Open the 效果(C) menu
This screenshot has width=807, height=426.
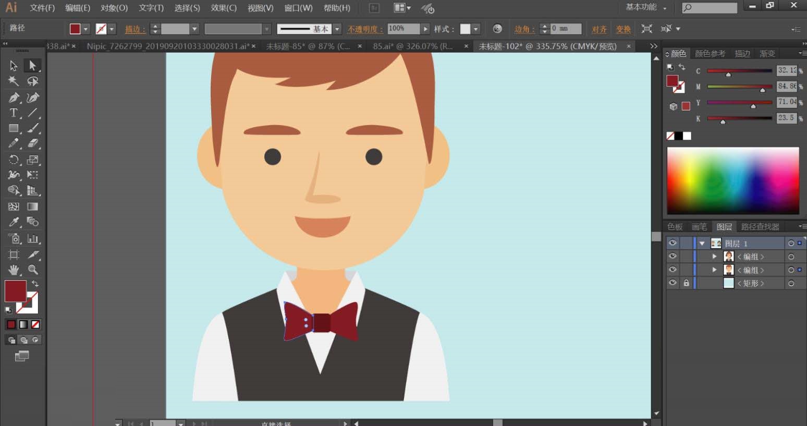(223, 8)
